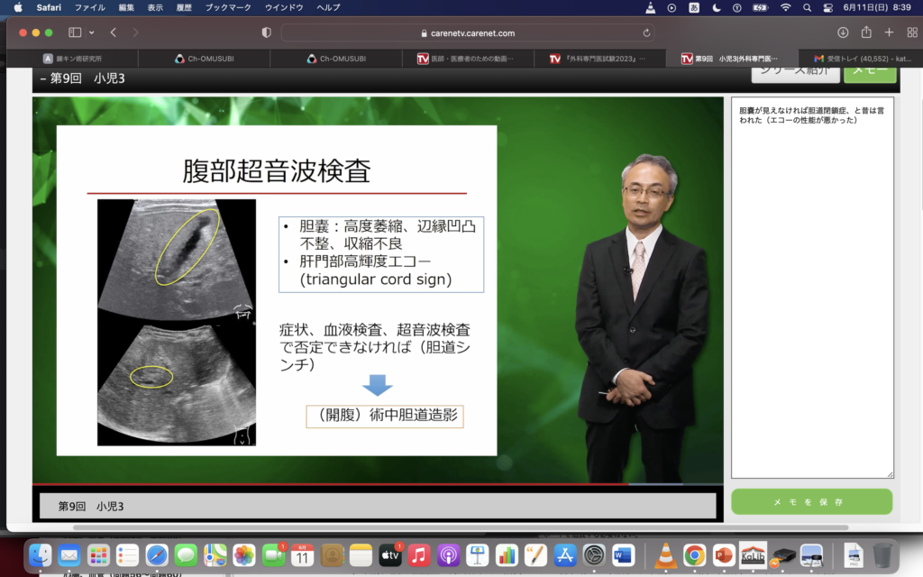Viewport: 923px width, 577px height.
Task: Show the tab overview grid
Action: pyautogui.click(x=910, y=32)
